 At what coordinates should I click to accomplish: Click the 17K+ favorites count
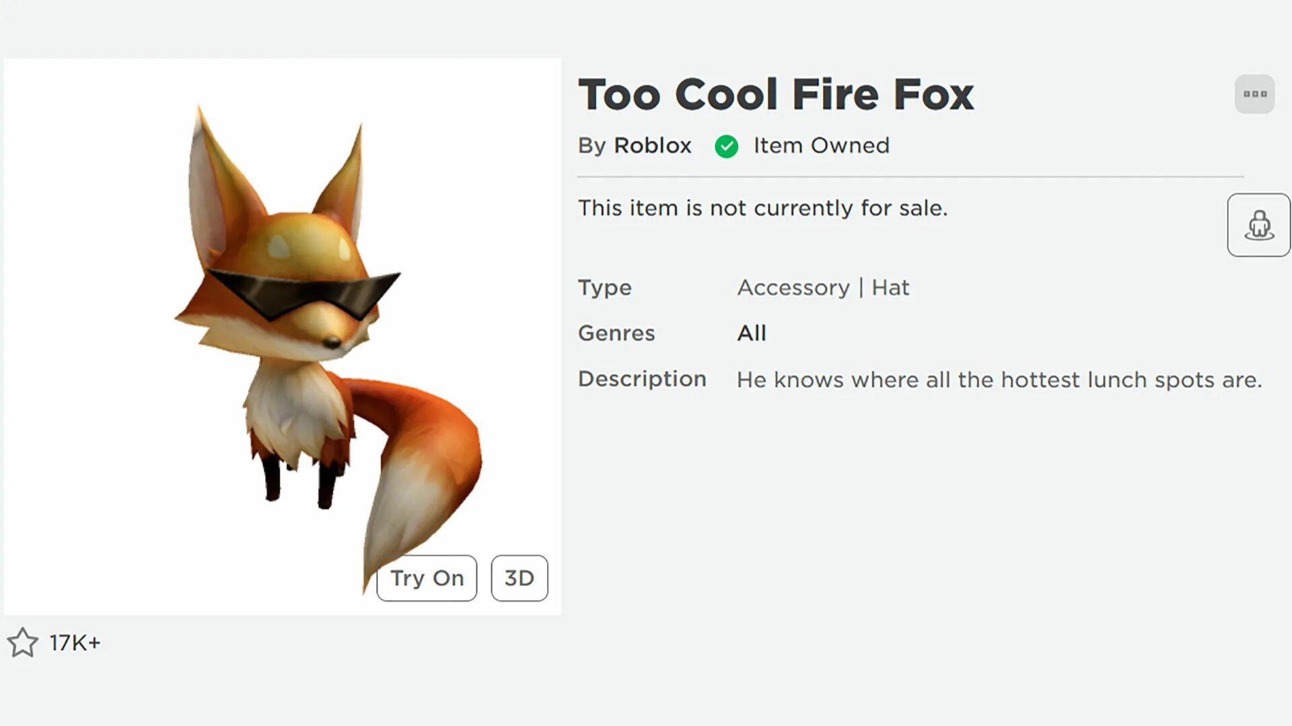tap(75, 643)
